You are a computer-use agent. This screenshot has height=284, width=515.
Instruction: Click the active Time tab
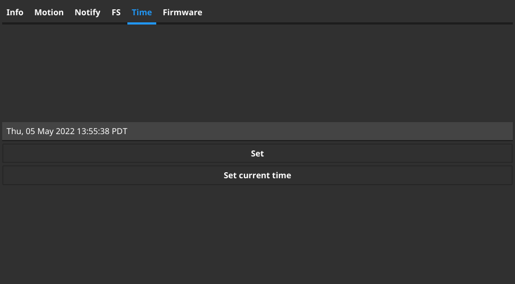(x=142, y=12)
